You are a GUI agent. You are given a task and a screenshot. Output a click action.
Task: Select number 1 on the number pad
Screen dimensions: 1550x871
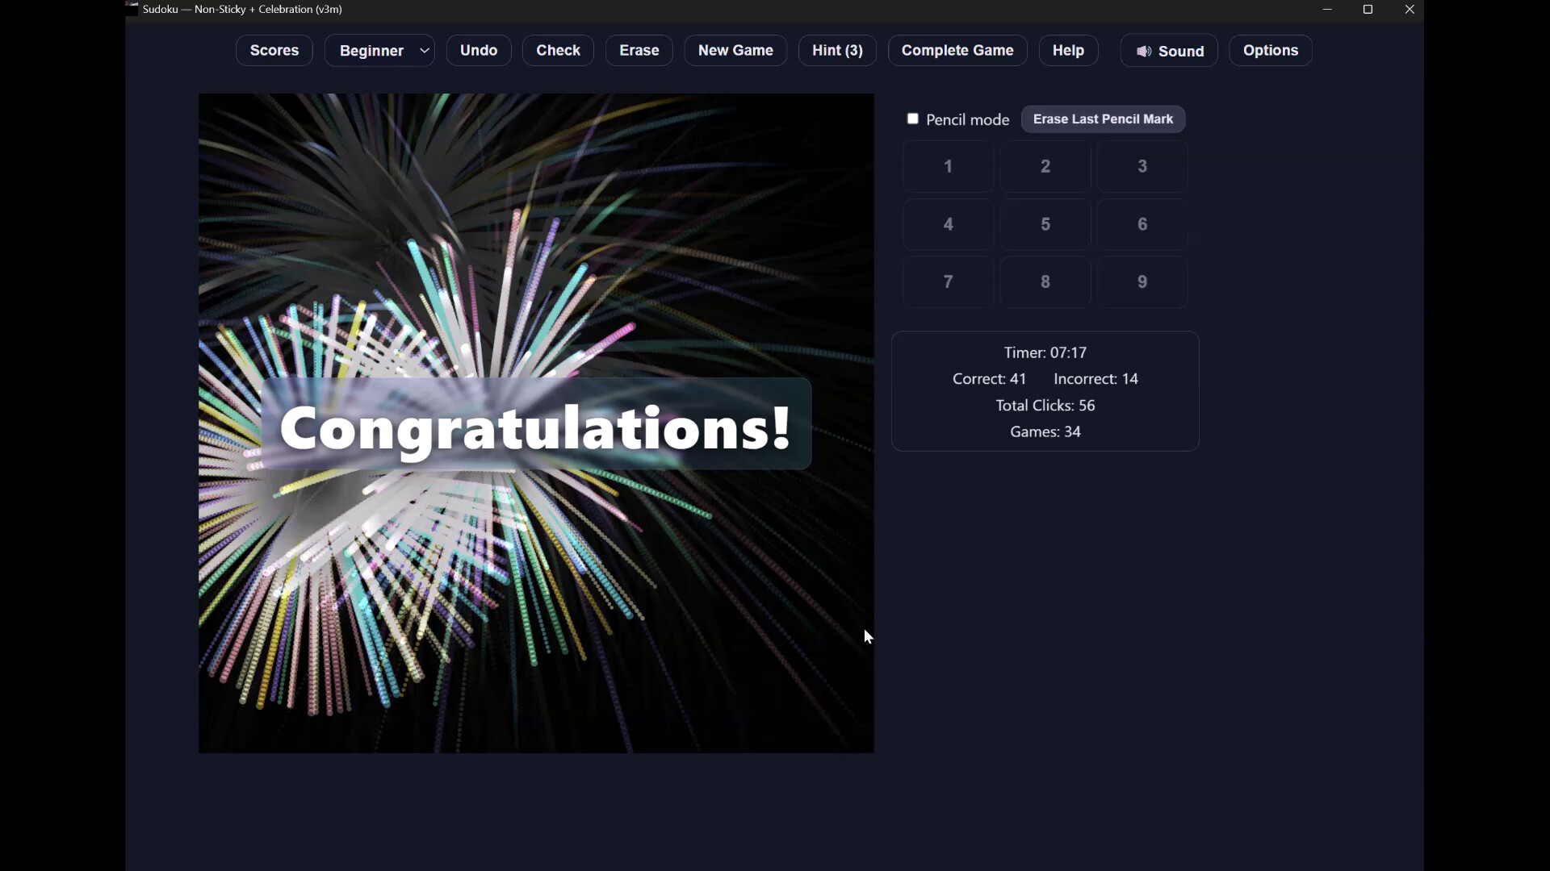[x=948, y=166]
